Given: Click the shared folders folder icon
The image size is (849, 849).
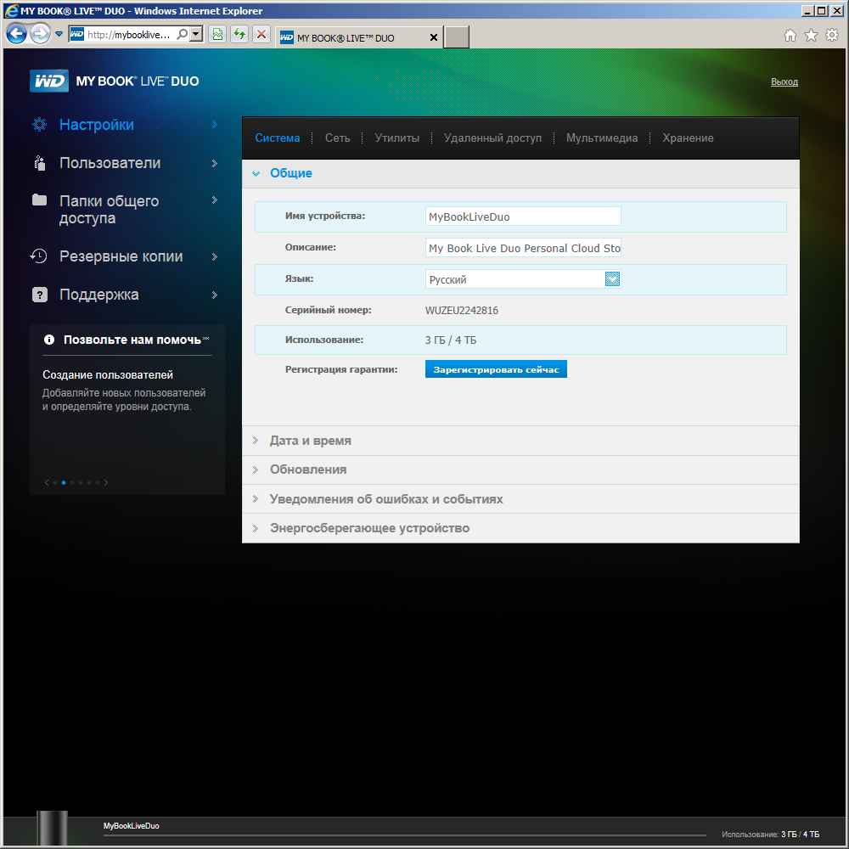Looking at the screenshot, I should [x=39, y=200].
